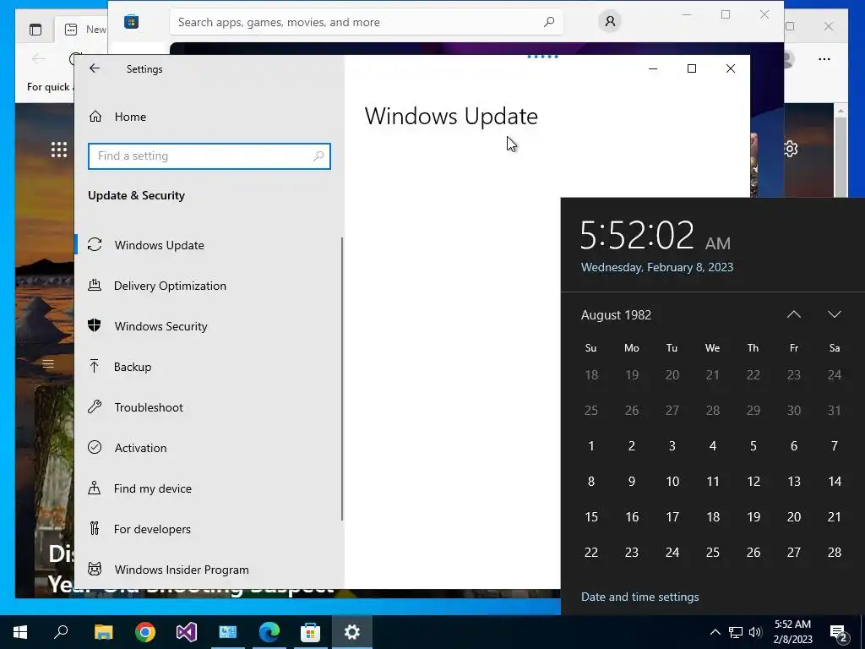Open Visual Studio from the taskbar
The height and width of the screenshot is (649, 865).
(x=187, y=632)
